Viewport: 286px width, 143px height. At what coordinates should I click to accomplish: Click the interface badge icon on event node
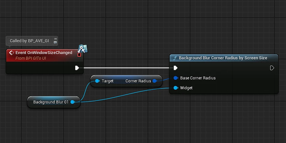click(82, 48)
